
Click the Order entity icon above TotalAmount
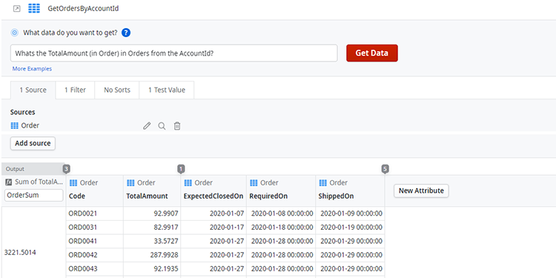[130, 182]
